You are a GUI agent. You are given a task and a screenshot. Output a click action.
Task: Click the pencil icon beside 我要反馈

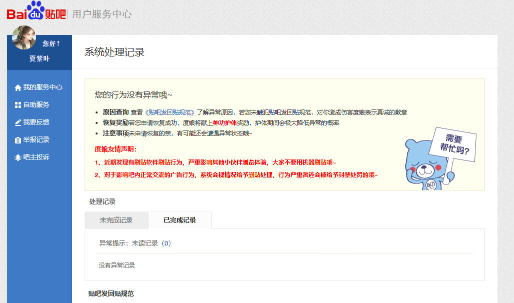[18, 122]
